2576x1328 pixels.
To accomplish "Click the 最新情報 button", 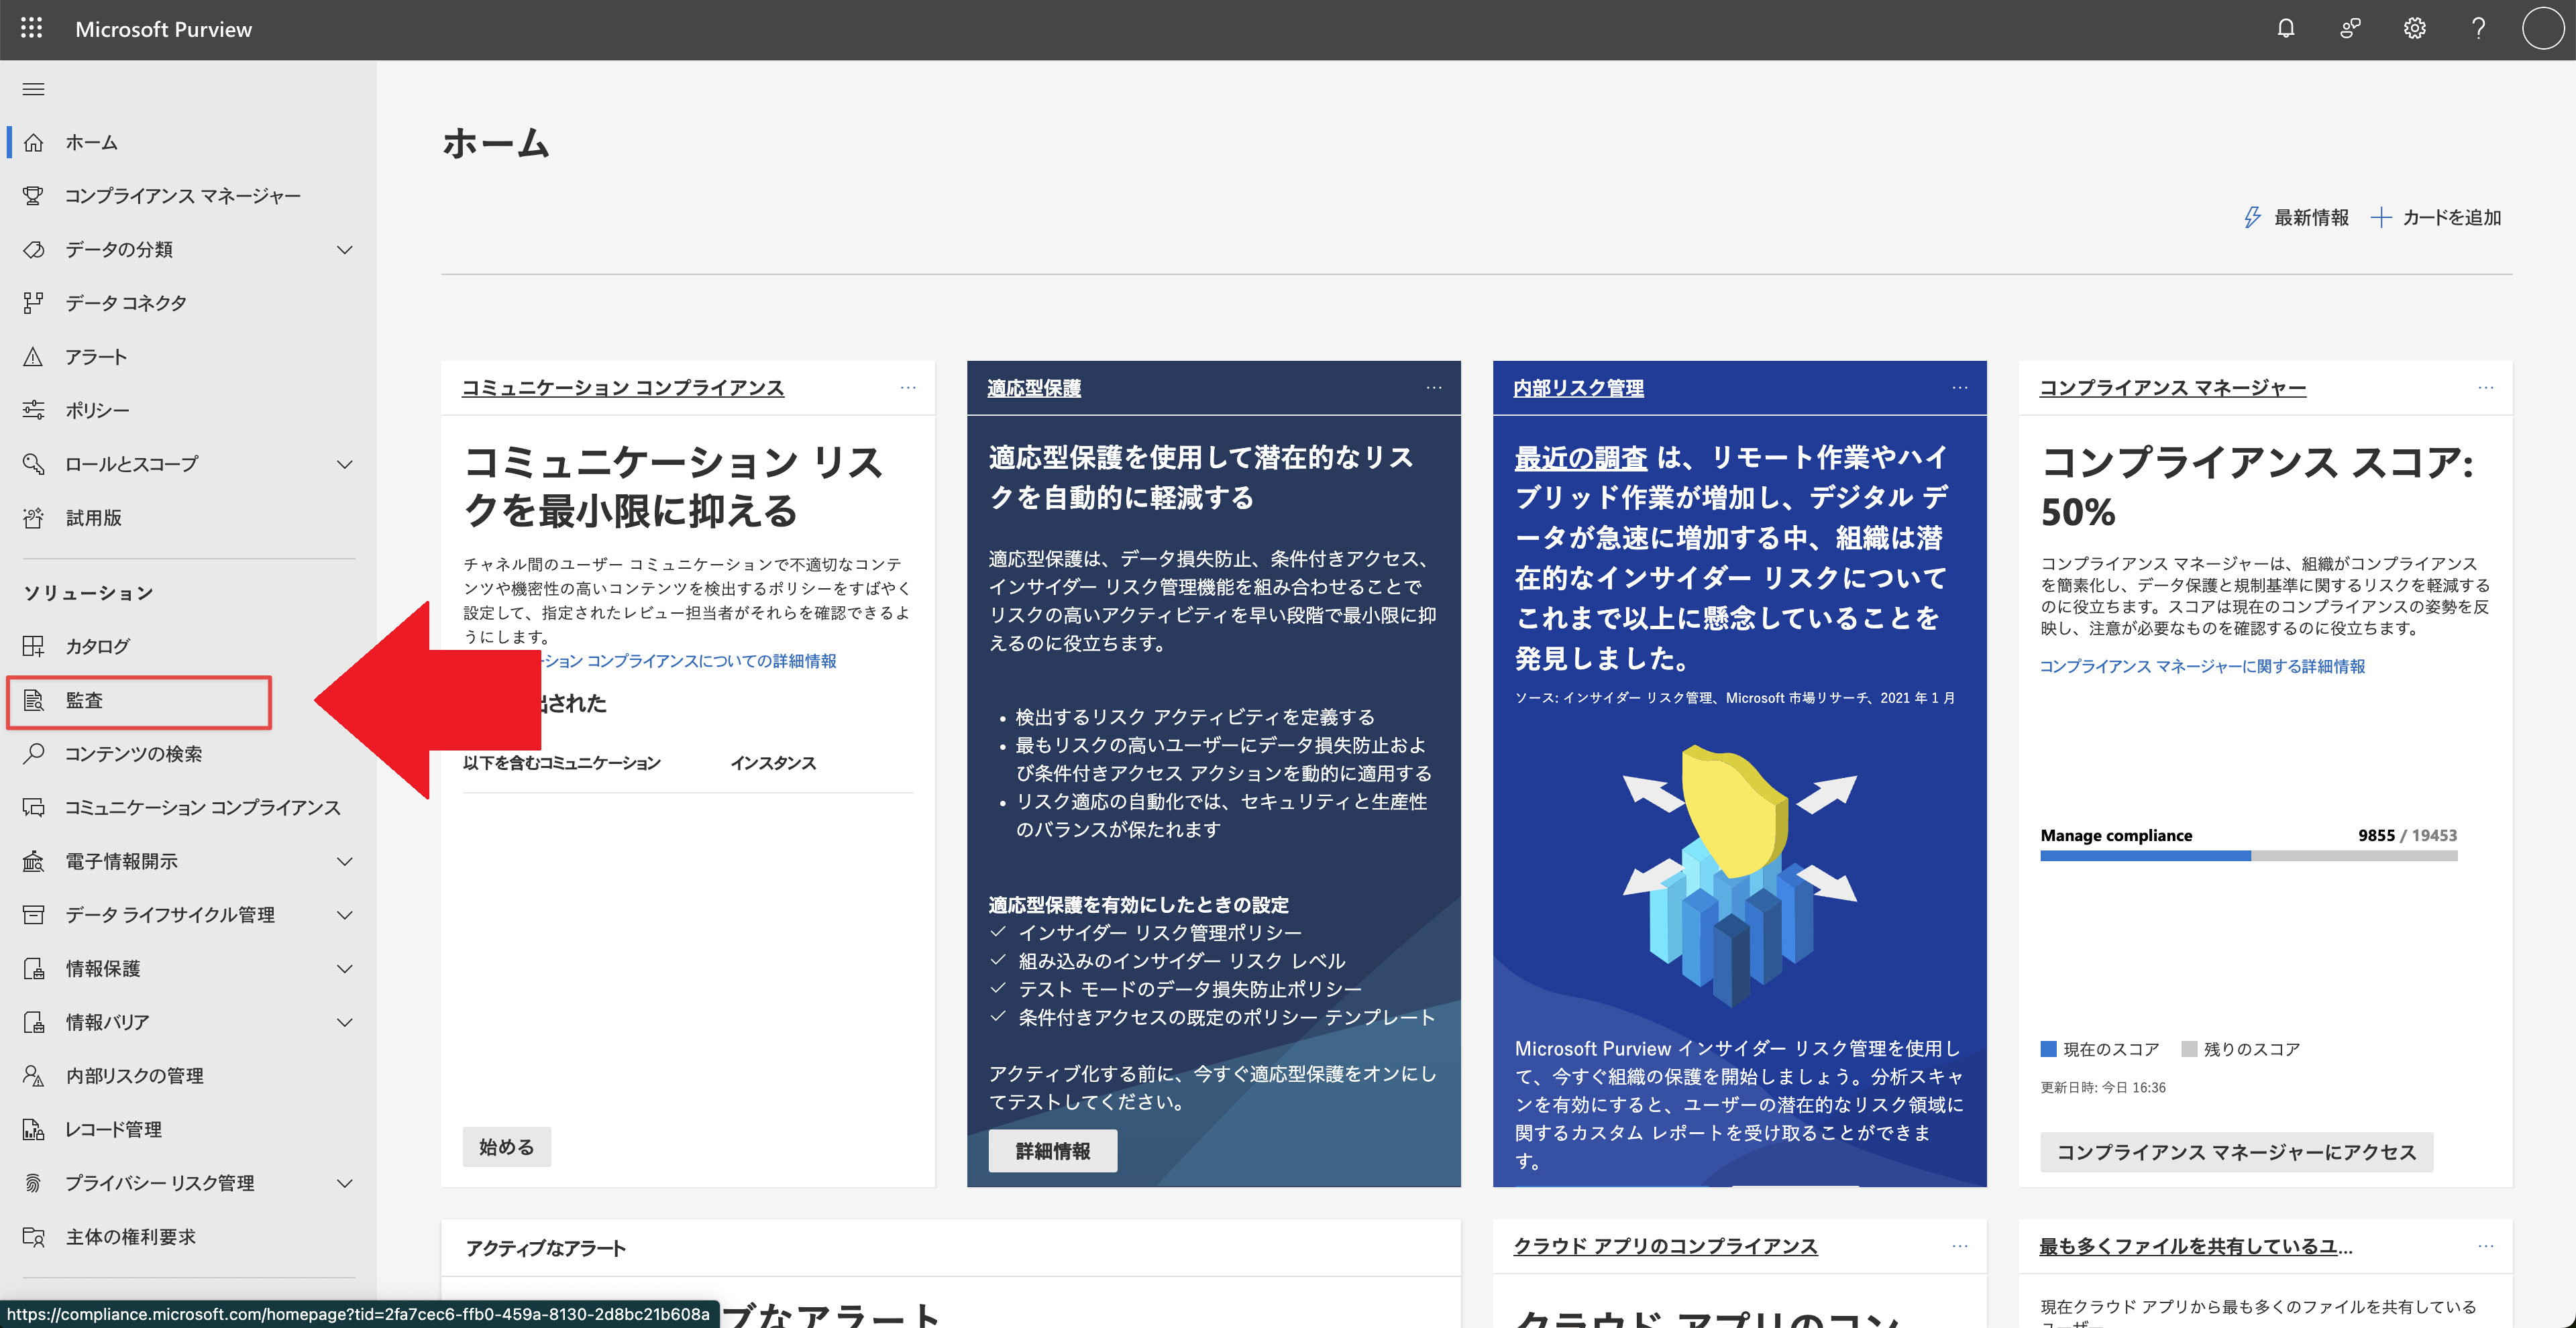I will click(2296, 218).
